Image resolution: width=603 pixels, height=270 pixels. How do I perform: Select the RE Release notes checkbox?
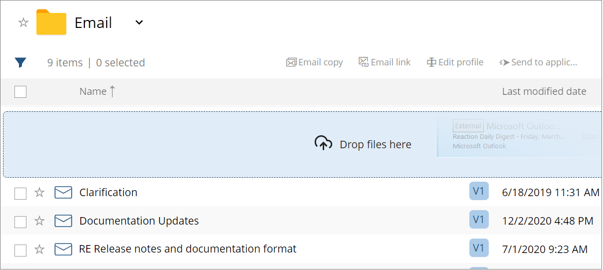tap(20, 250)
